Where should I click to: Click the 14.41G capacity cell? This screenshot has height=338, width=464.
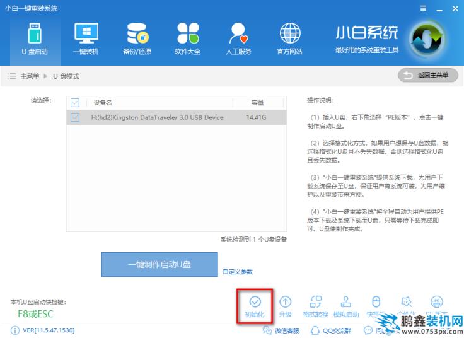[256, 117]
